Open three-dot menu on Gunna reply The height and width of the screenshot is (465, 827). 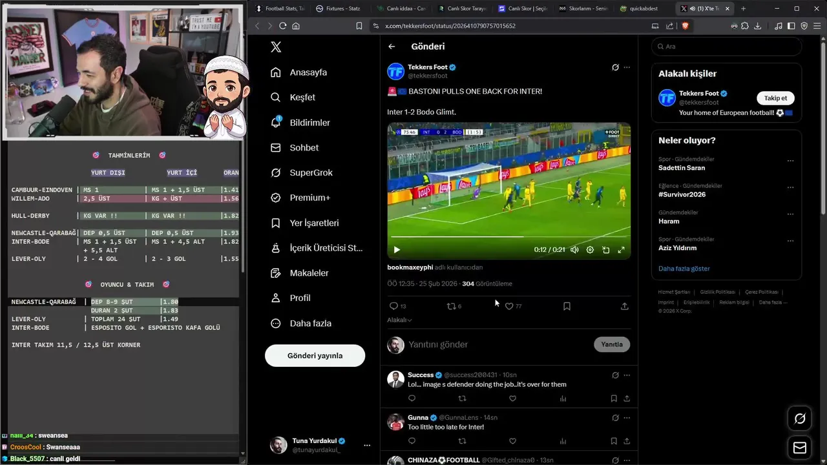point(627,418)
